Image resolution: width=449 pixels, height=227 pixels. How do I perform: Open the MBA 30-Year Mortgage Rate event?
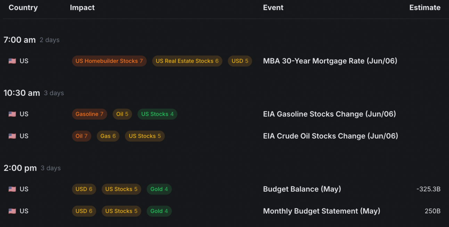click(x=330, y=61)
